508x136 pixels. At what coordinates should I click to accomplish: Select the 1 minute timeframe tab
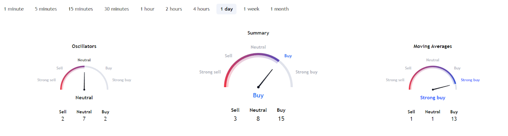tap(14, 9)
